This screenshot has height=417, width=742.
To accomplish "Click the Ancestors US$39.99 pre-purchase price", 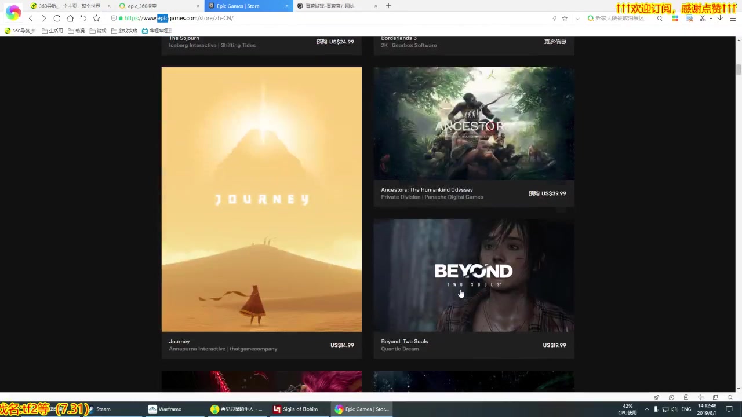I will tap(547, 193).
